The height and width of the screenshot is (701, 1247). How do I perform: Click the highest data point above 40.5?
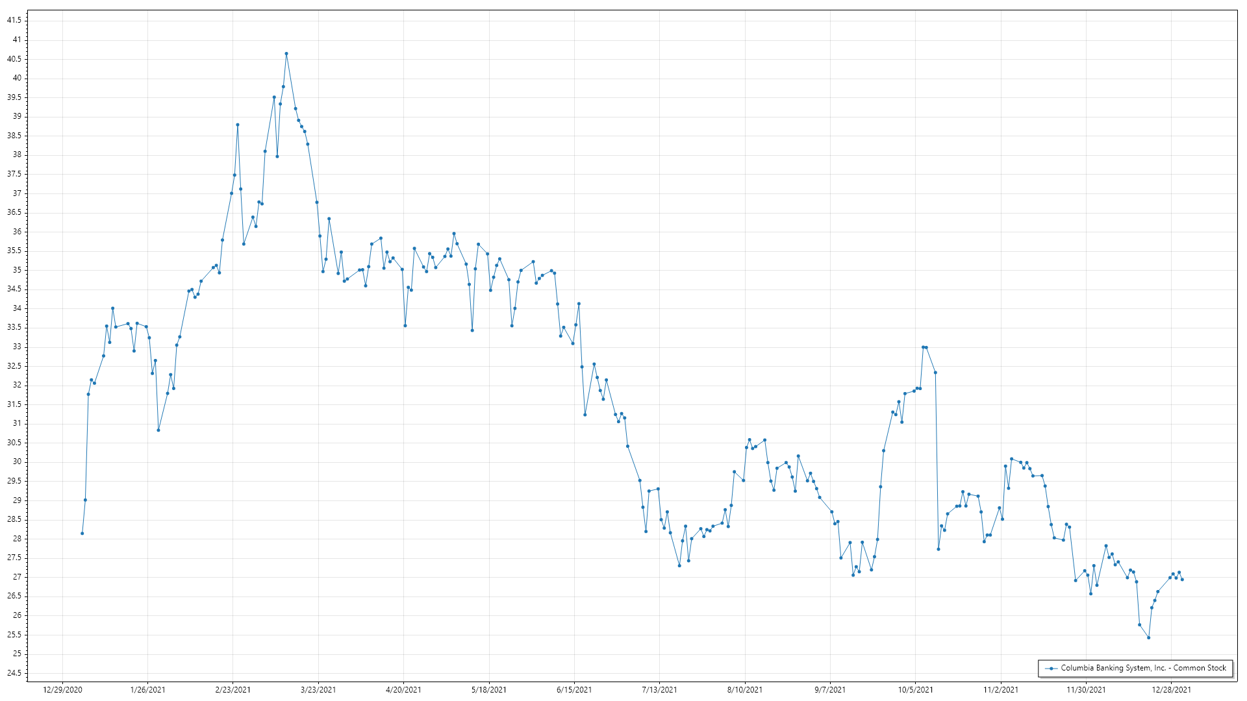coord(286,54)
